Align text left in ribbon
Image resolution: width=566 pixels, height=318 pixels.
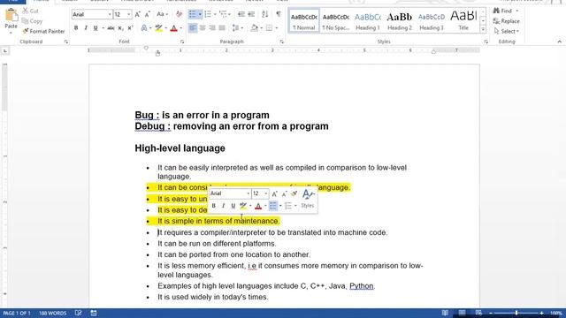pos(193,27)
